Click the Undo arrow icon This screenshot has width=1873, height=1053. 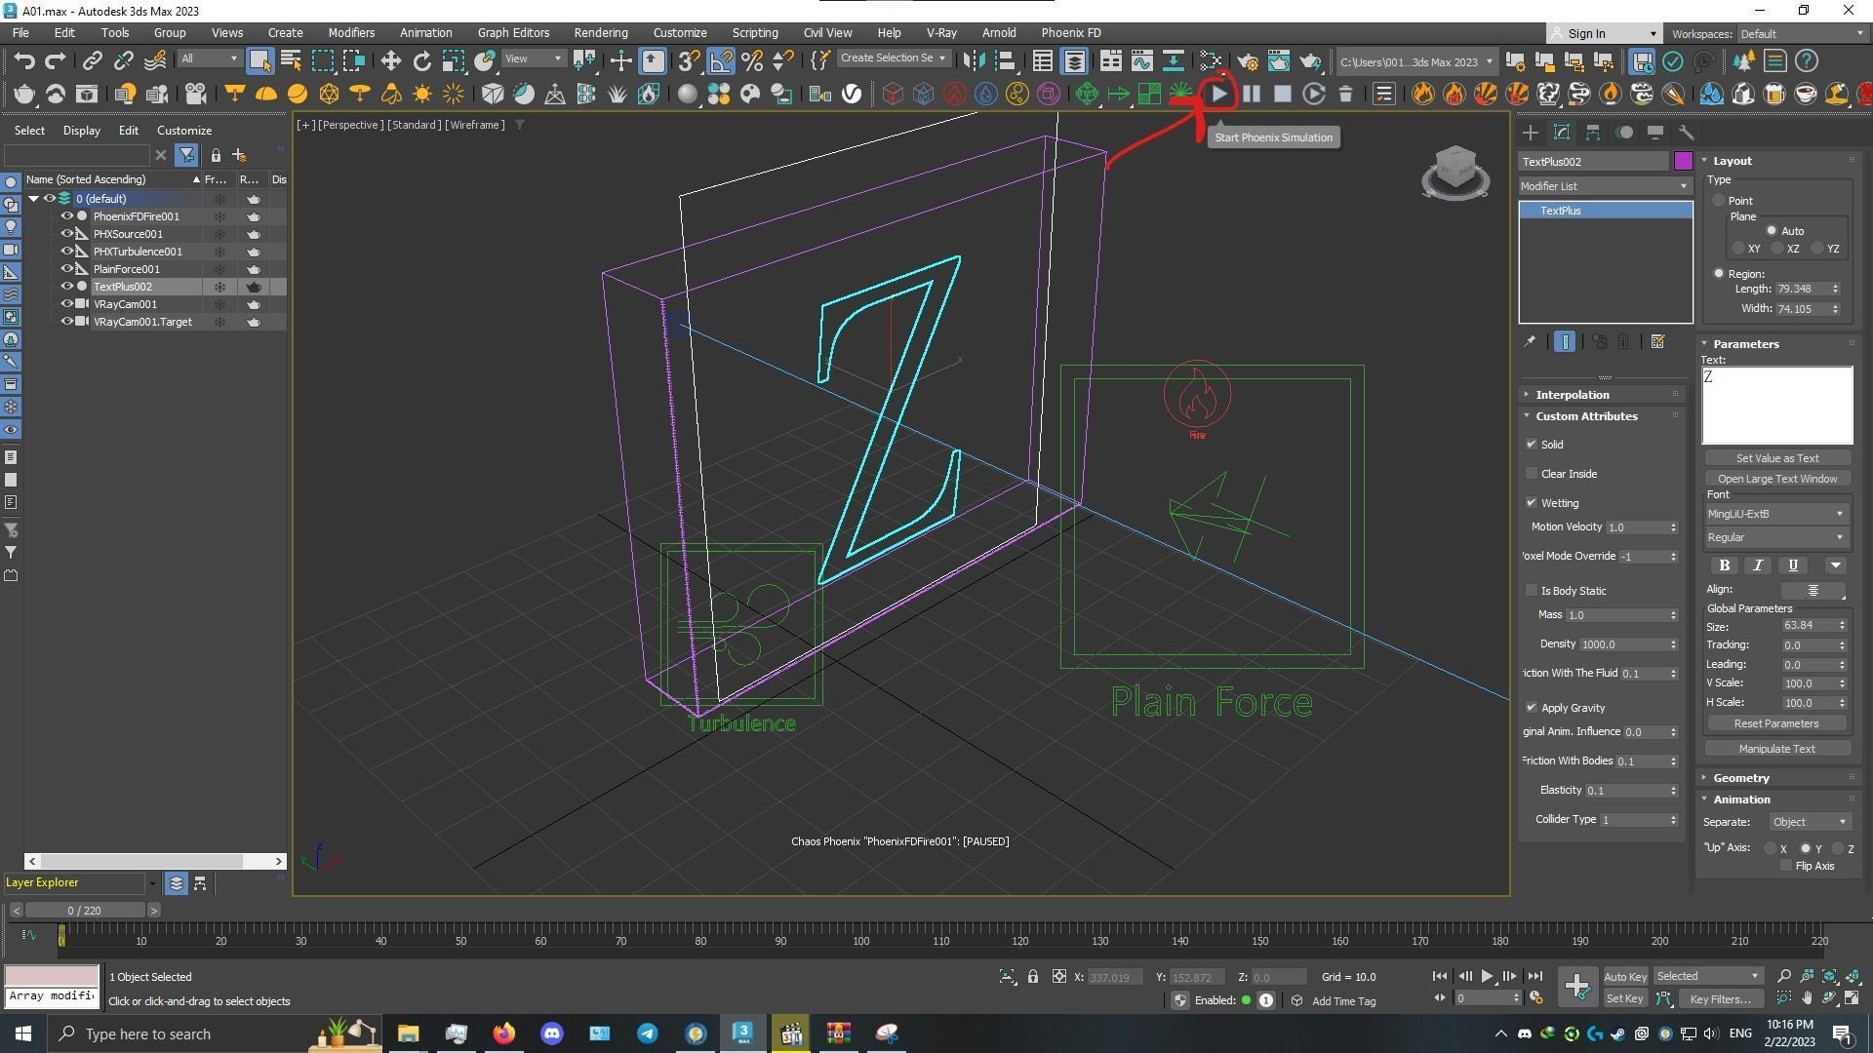(x=24, y=61)
